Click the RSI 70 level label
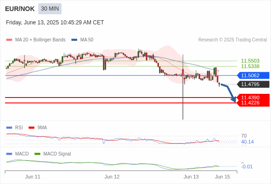 (244, 136)
